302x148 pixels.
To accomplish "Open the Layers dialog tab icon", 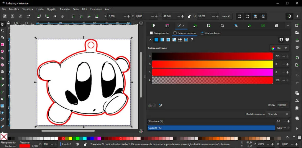I will coord(236,26).
